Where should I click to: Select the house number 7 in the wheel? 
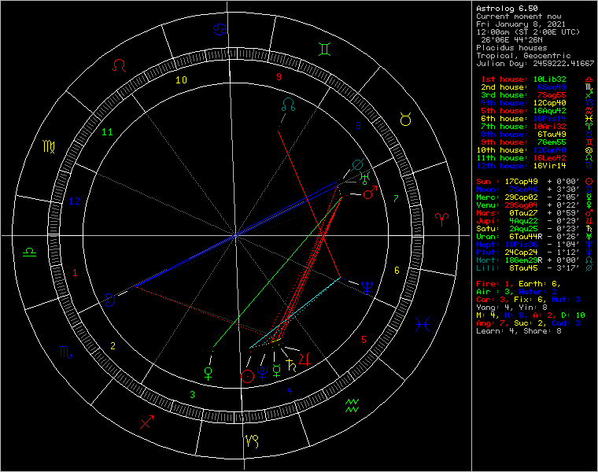pyautogui.click(x=396, y=199)
